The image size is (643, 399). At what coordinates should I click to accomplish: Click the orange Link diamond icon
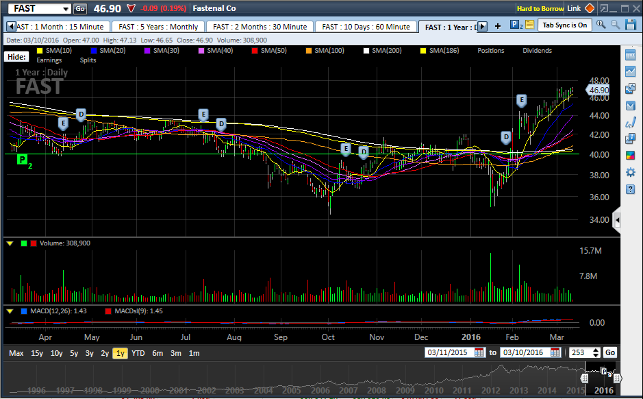click(590, 8)
